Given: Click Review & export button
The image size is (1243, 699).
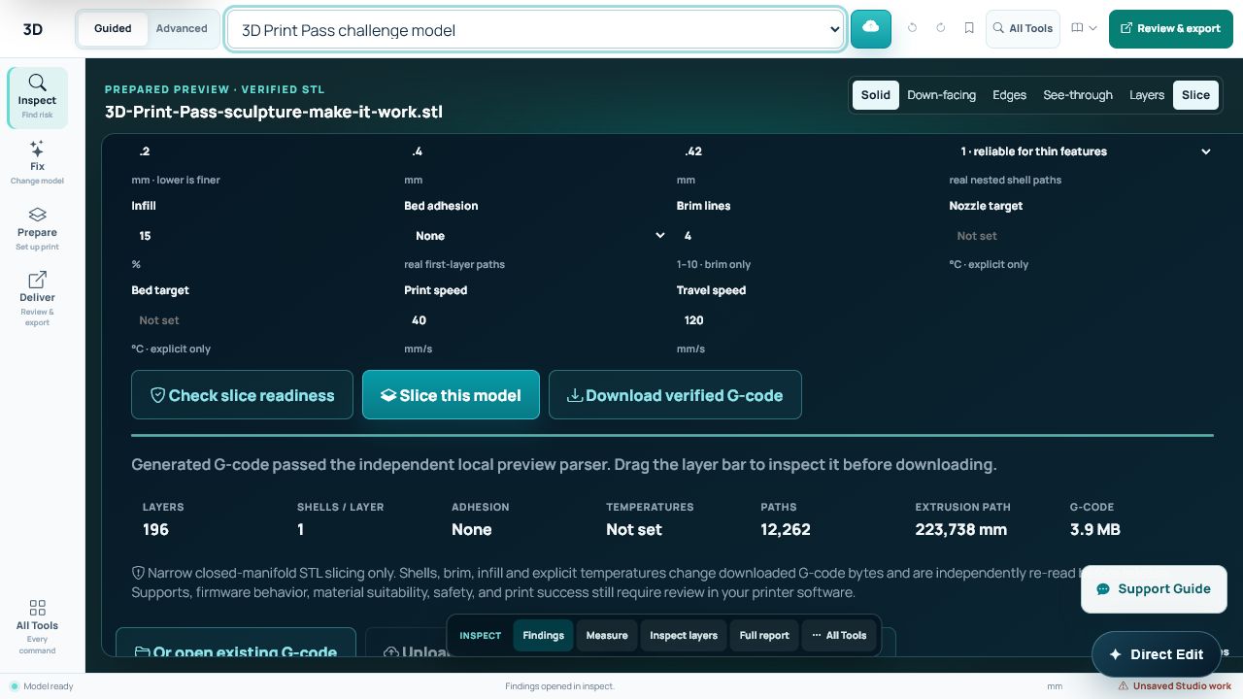Looking at the screenshot, I should pos(1171,28).
